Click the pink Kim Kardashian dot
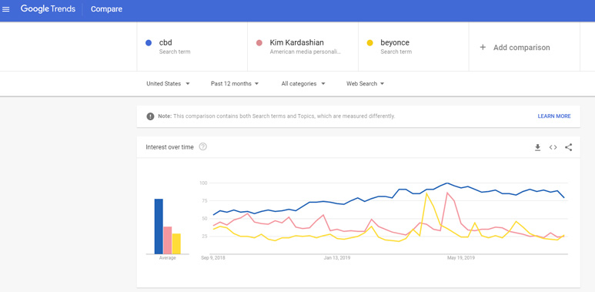Screen dimensions: 595x292 [x=259, y=43]
